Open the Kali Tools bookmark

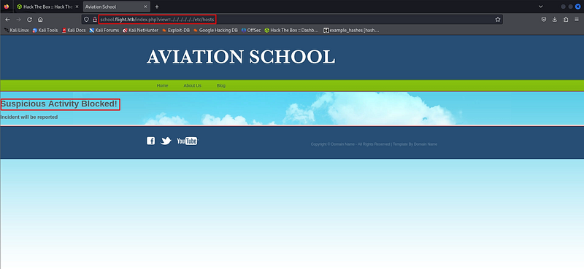[x=45, y=30]
